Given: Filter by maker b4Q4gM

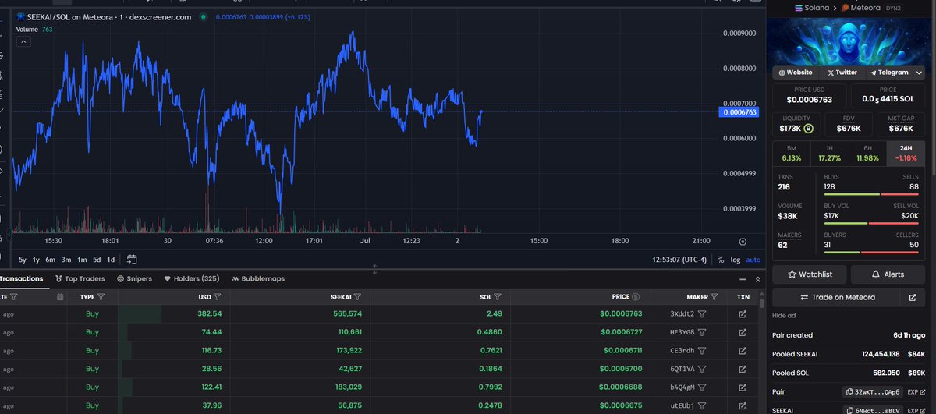Looking at the screenshot, I should point(702,387).
